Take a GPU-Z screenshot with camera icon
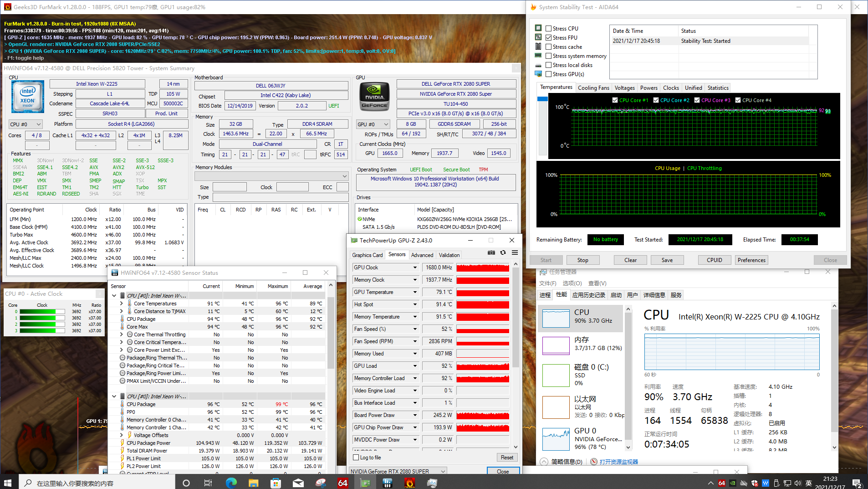The width and height of the screenshot is (868, 489). 491,252
